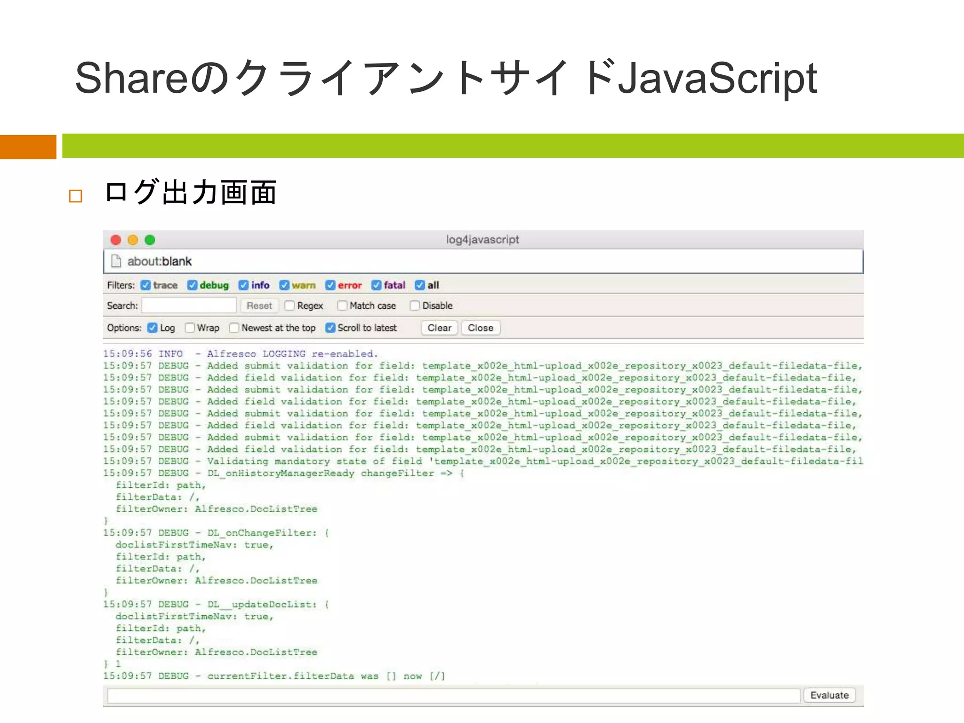The height and width of the screenshot is (723, 964).
Task: Click the Reset search button
Action: pyautogui.click(x=259, y=306)
